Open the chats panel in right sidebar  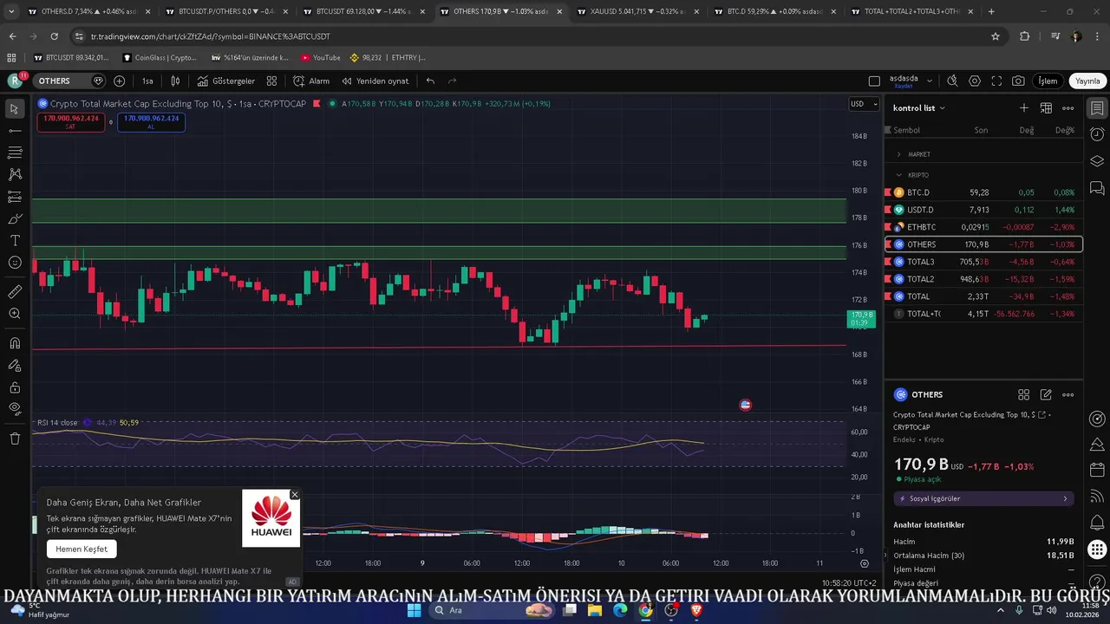1097,187
